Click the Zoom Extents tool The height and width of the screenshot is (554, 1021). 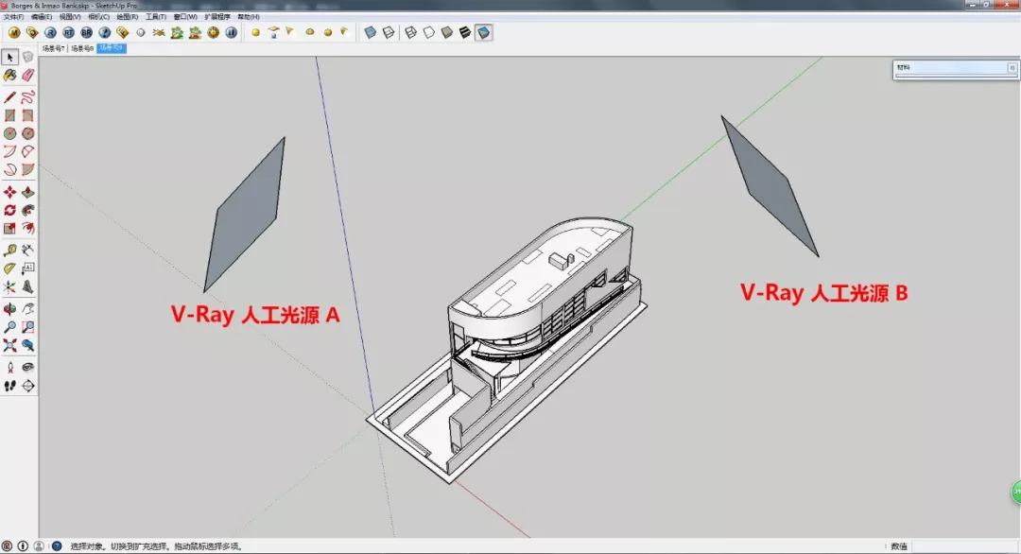click(9, 345)
